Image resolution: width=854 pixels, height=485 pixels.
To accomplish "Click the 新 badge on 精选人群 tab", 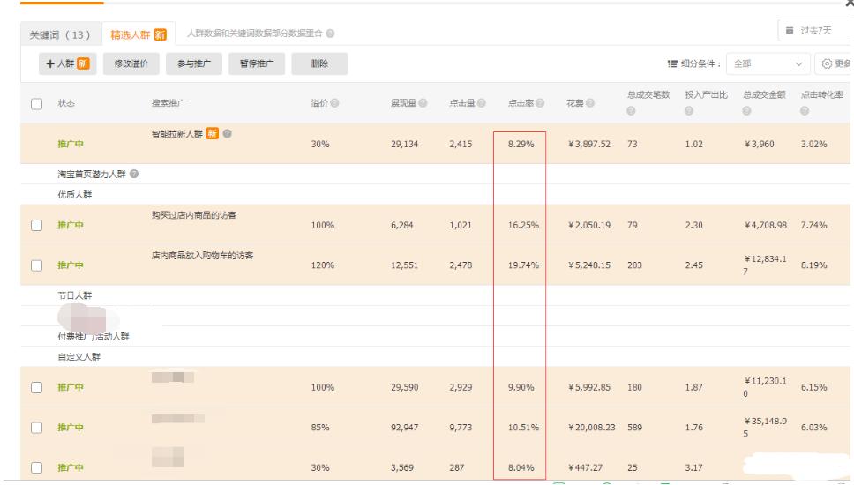I will click(161, 35).
